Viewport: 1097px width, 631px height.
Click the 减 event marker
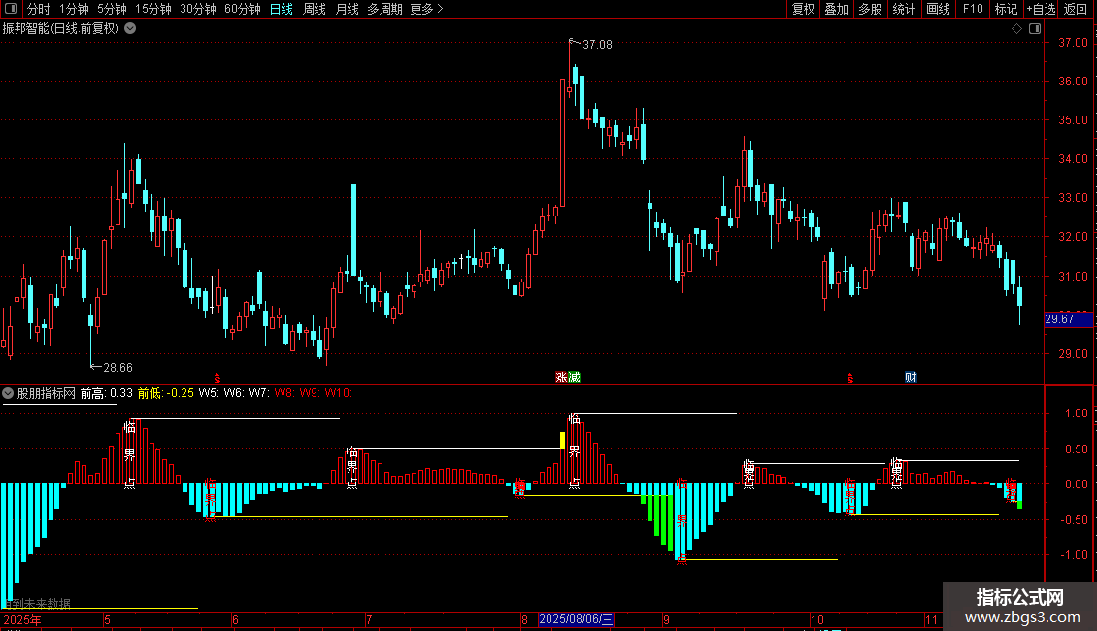(575, 377)
